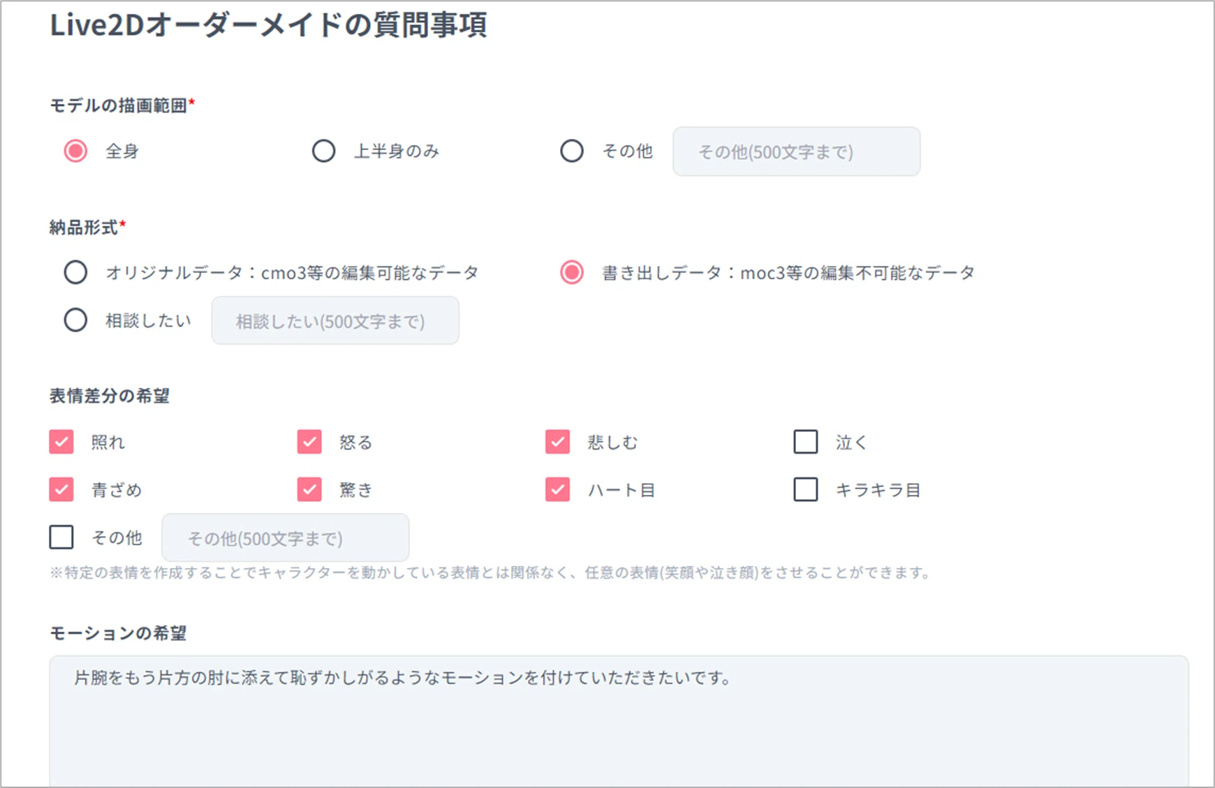
Task: Select 書き出しデータ moc3 radio option
Action: (572, 272)
